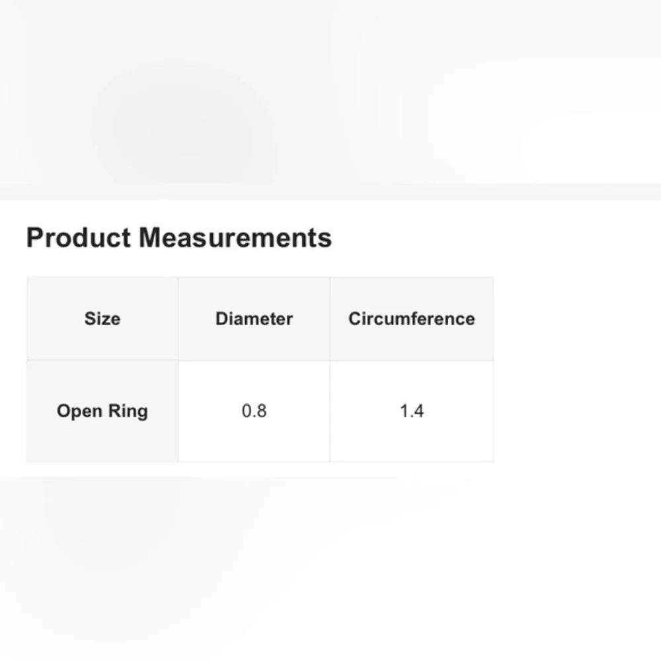Click the word Product in the heading
Screen dimensions: 661x661
79,238
